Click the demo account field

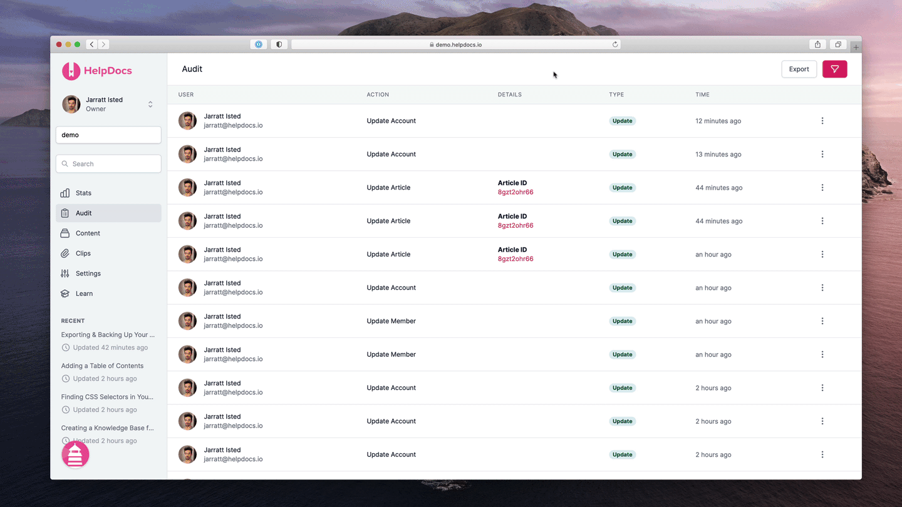108,135
